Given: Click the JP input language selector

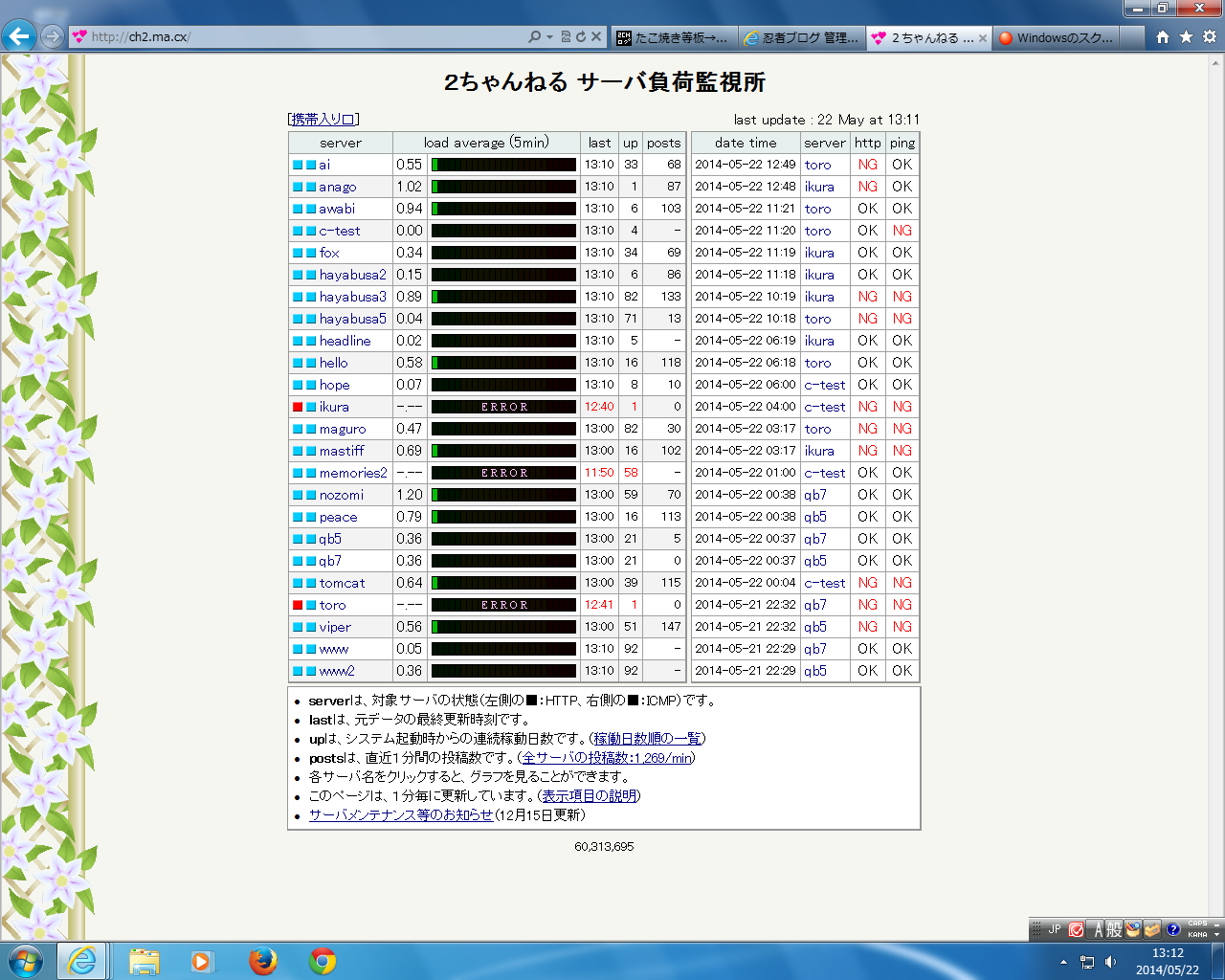Looking at the screenshot, I should coord(1054,929).
